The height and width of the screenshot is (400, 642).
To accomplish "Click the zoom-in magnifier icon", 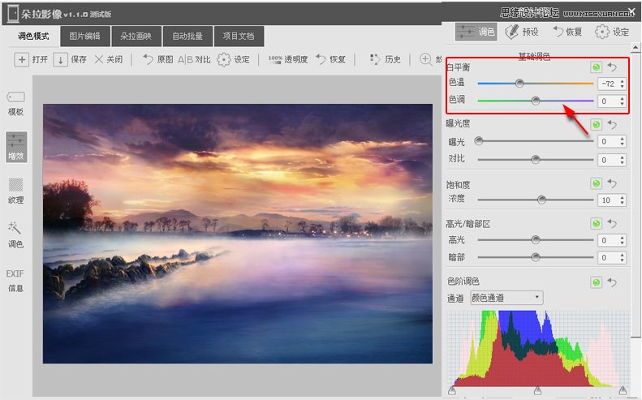I will [425, 59].
